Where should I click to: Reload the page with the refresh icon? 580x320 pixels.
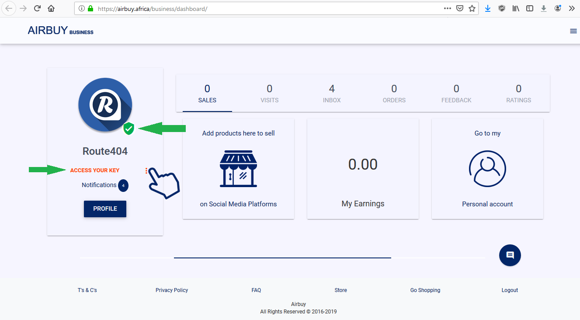[37, 8]
